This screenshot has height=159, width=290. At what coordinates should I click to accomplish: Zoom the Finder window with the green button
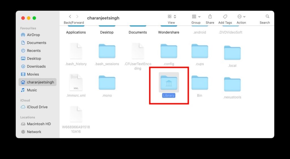point(34,18)
